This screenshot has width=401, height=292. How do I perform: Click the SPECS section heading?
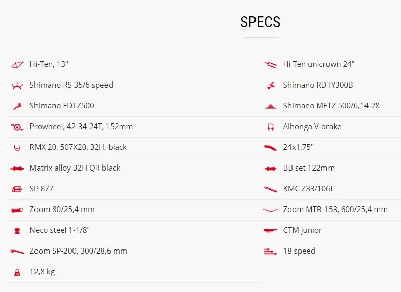[x=261, y=22]
